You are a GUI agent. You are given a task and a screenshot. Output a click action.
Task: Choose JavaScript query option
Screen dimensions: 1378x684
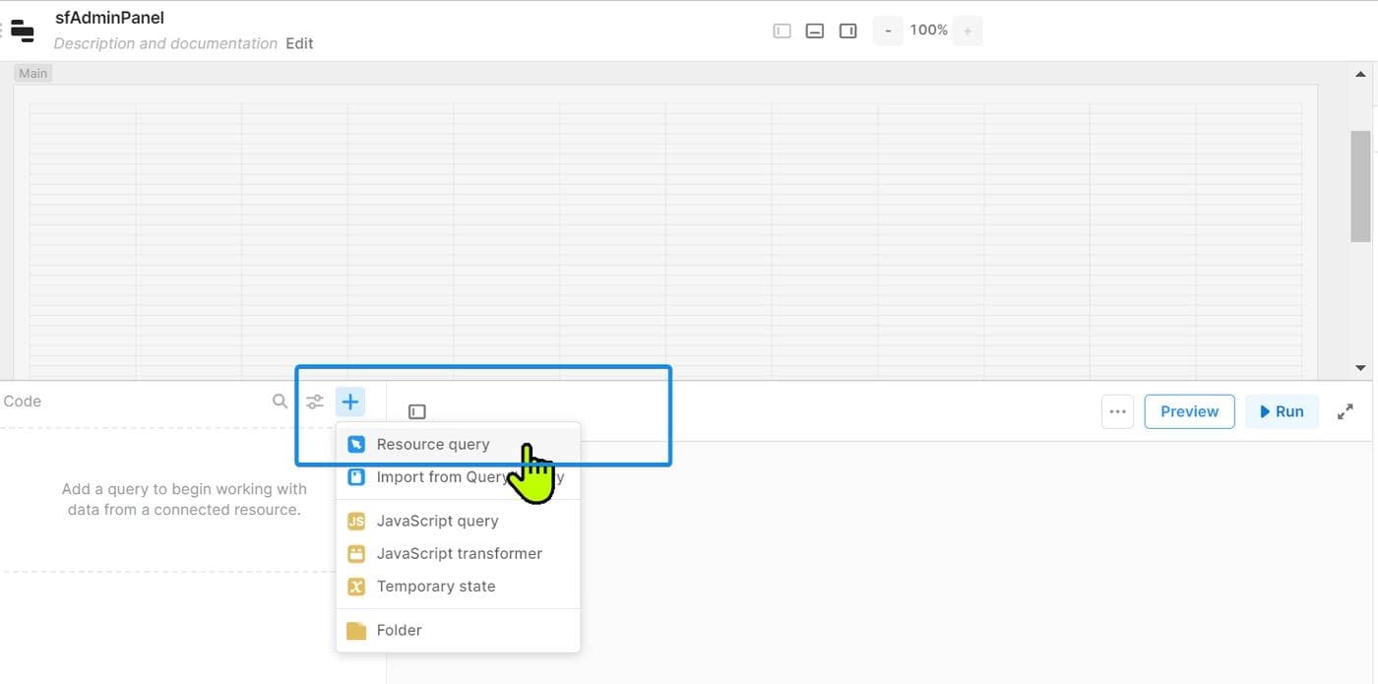(437, 521)
